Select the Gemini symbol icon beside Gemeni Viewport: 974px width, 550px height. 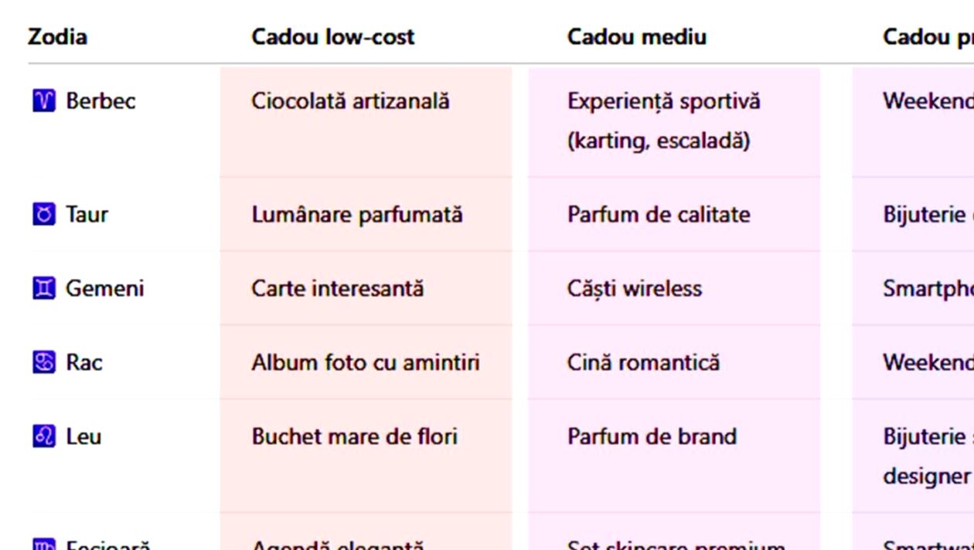[44, 288]
